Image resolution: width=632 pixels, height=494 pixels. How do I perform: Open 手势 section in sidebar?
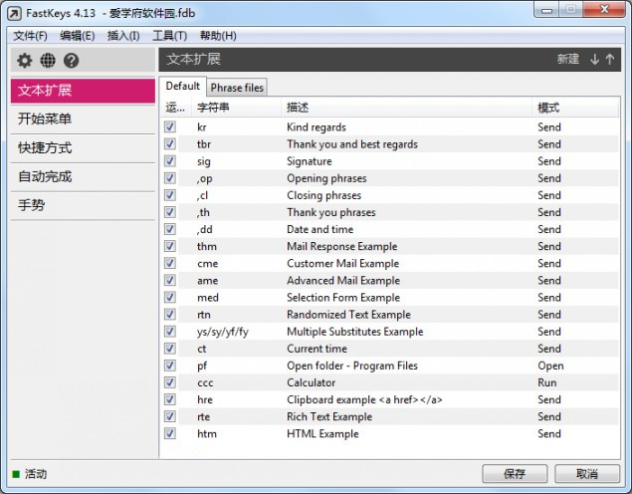(x=83, y=205)
